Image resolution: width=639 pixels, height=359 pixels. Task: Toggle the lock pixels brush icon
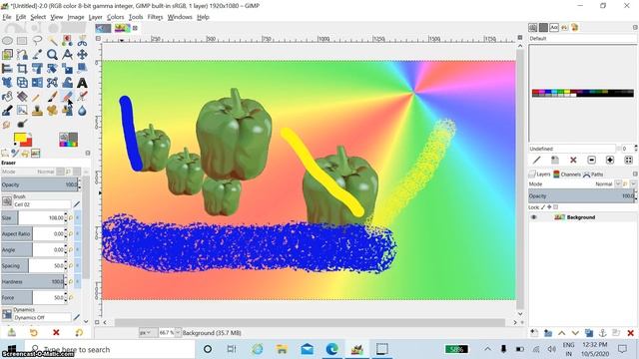tap(543, 207)
